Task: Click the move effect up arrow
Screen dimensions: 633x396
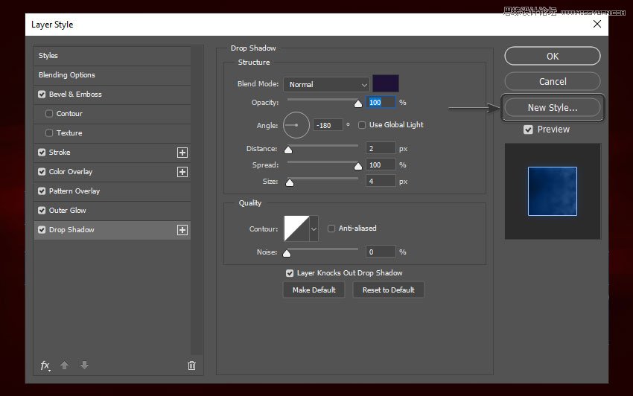Action: pos(66,365)
